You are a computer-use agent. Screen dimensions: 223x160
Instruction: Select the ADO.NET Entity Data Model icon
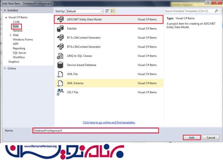point(60,19)
